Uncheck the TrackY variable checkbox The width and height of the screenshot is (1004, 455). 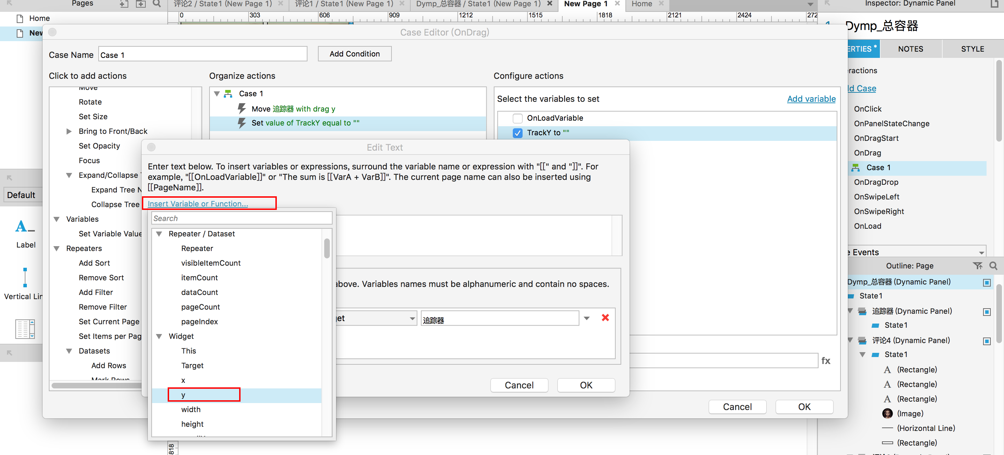pos(517,133)
